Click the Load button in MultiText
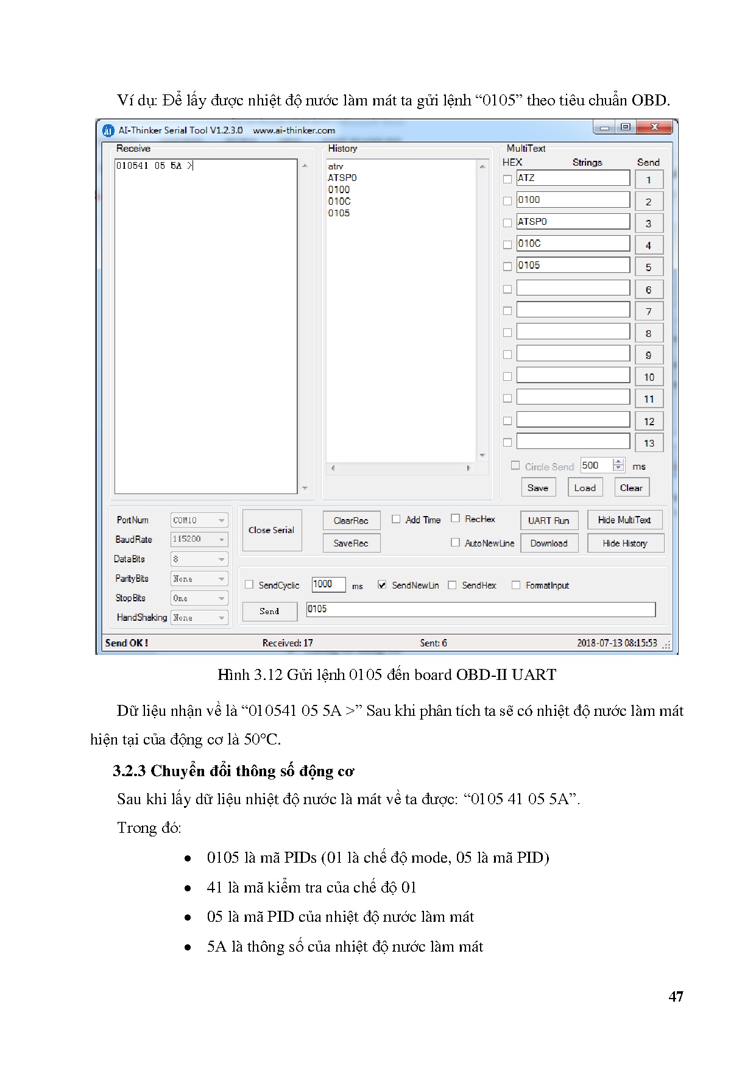This screenshot has height=1068, width=756. [585, 487]
